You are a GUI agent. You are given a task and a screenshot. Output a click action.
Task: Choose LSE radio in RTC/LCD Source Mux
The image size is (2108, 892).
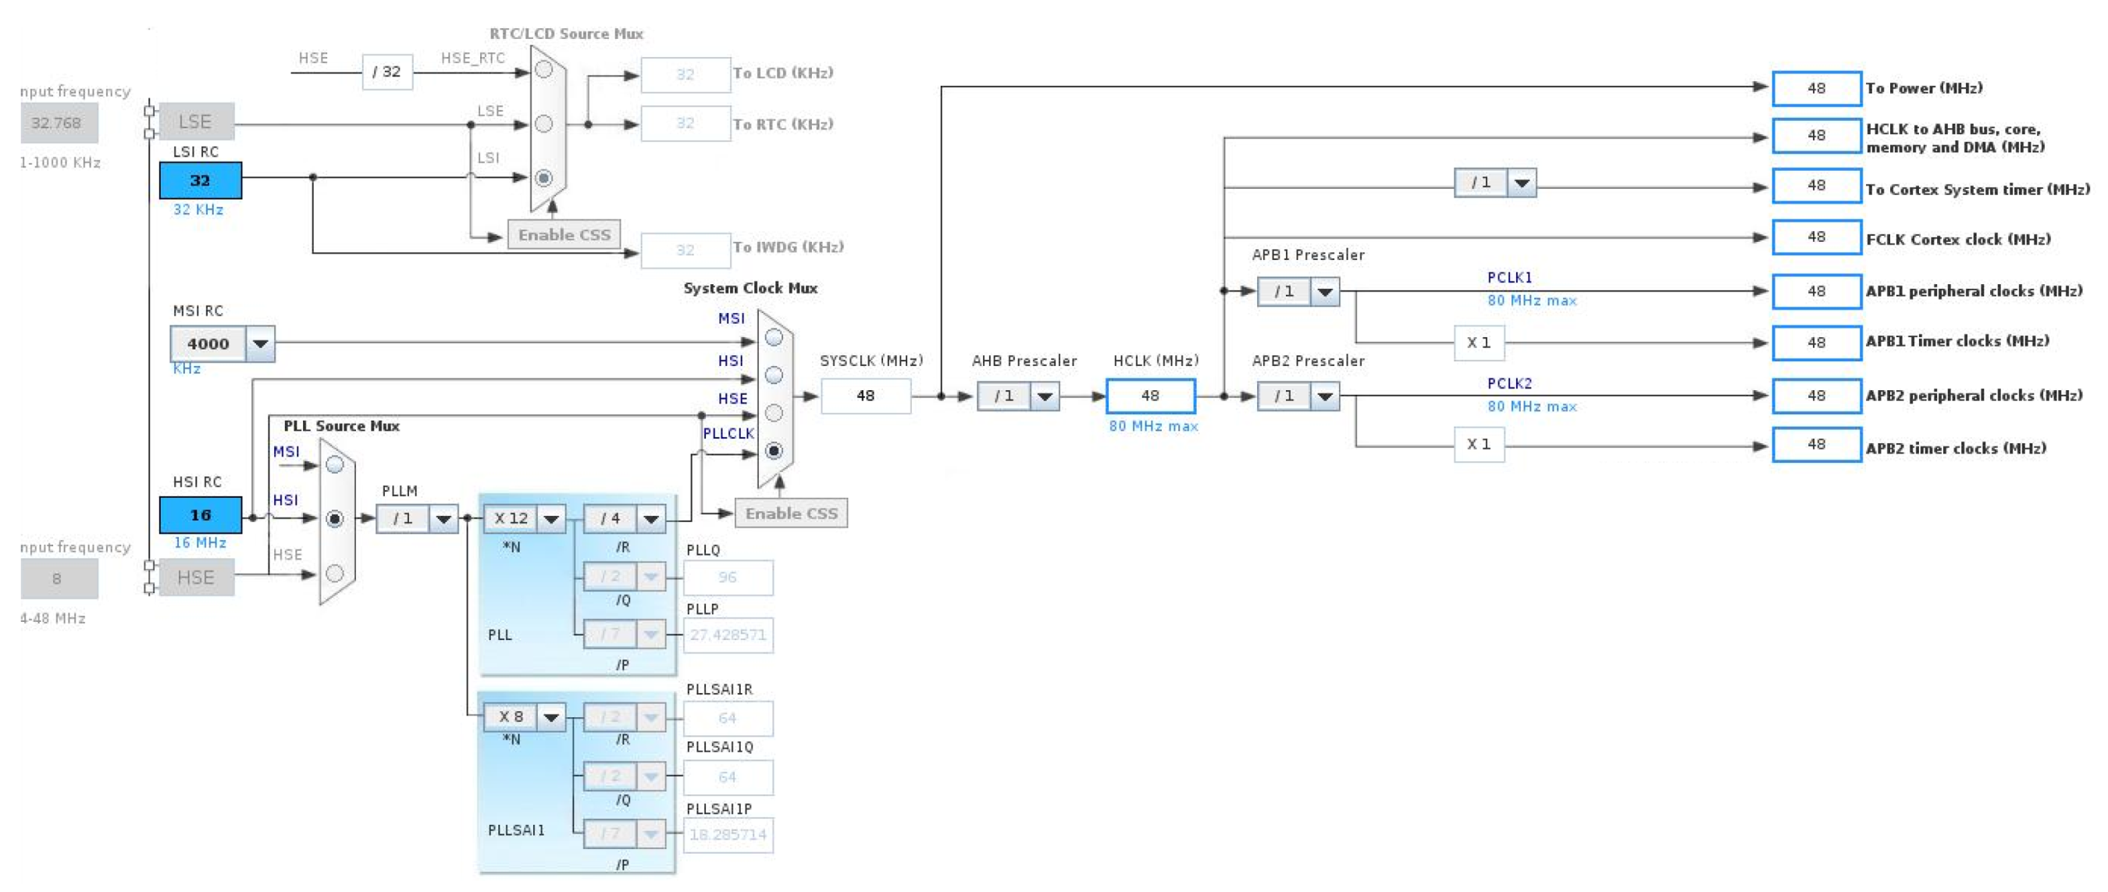tap(543, 124)
